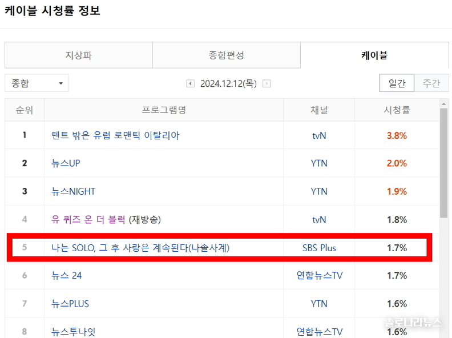
Task: Select the 주간 weekly view button
Action: tap(431, 83)
